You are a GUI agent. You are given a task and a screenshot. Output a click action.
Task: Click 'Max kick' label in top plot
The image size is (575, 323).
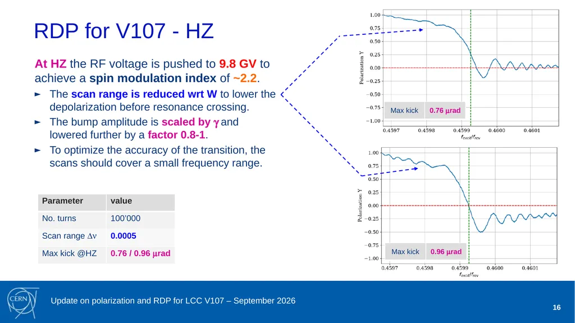click(x=404, y=111)
